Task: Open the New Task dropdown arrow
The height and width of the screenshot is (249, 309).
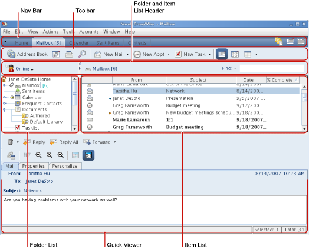Action: click(x=210, y=54)
